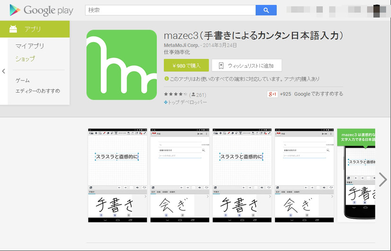The height and width of the screenshot is (251, 391).
Task: Open third screenshot thumbnail
Action: pyautogui.click(x=242, y=175)
